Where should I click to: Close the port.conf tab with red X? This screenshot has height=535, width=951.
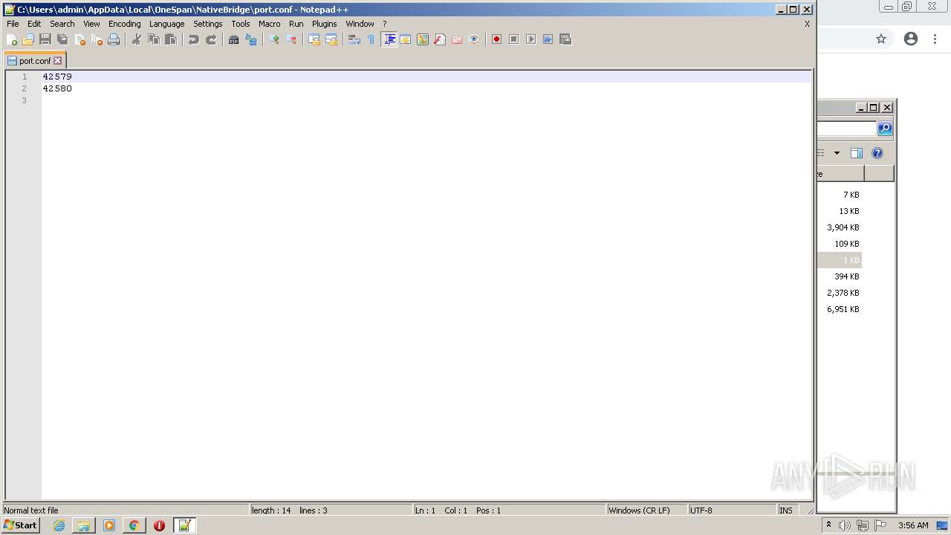(x=58, y=61)
